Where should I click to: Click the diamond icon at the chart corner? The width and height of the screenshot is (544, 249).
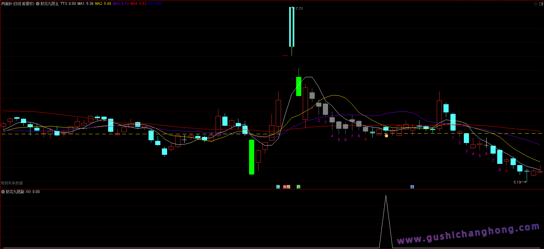click(536, 4)
